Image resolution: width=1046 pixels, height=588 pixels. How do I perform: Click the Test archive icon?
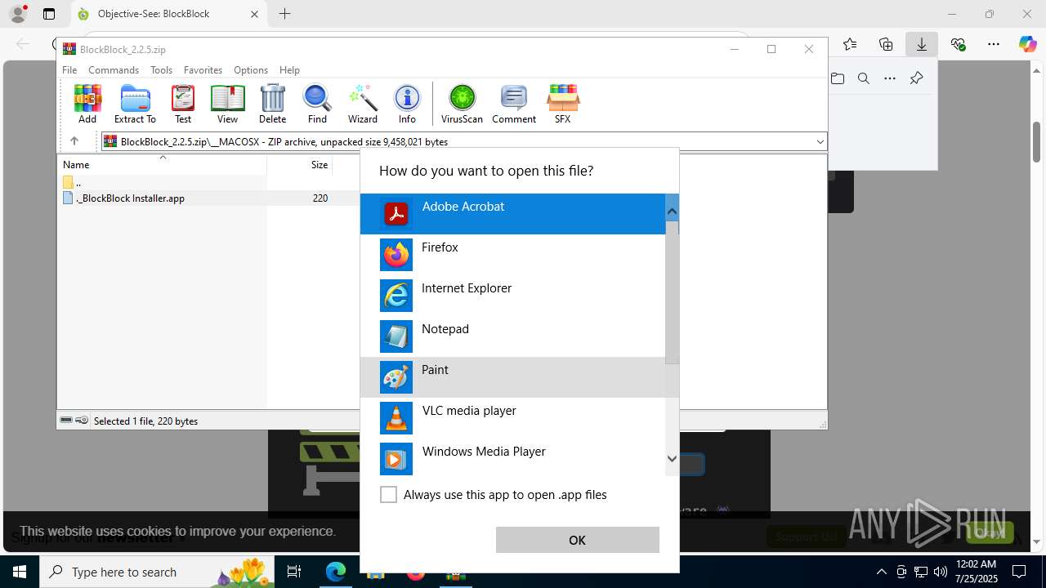182,104
